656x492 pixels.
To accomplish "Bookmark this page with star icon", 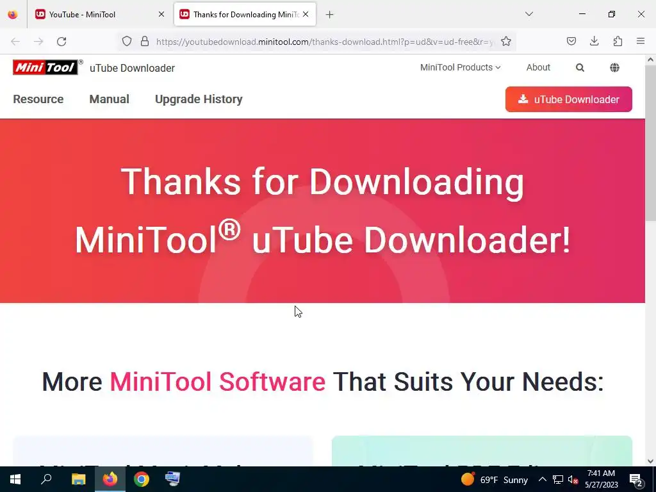I will 506,42.
